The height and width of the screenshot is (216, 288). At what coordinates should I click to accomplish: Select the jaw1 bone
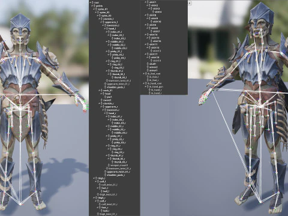point(109,97)
